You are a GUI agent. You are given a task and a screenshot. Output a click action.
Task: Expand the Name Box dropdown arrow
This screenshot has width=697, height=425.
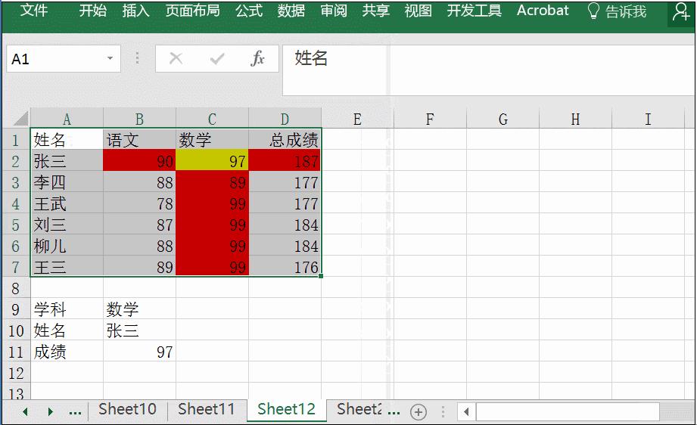pos(110,58)
